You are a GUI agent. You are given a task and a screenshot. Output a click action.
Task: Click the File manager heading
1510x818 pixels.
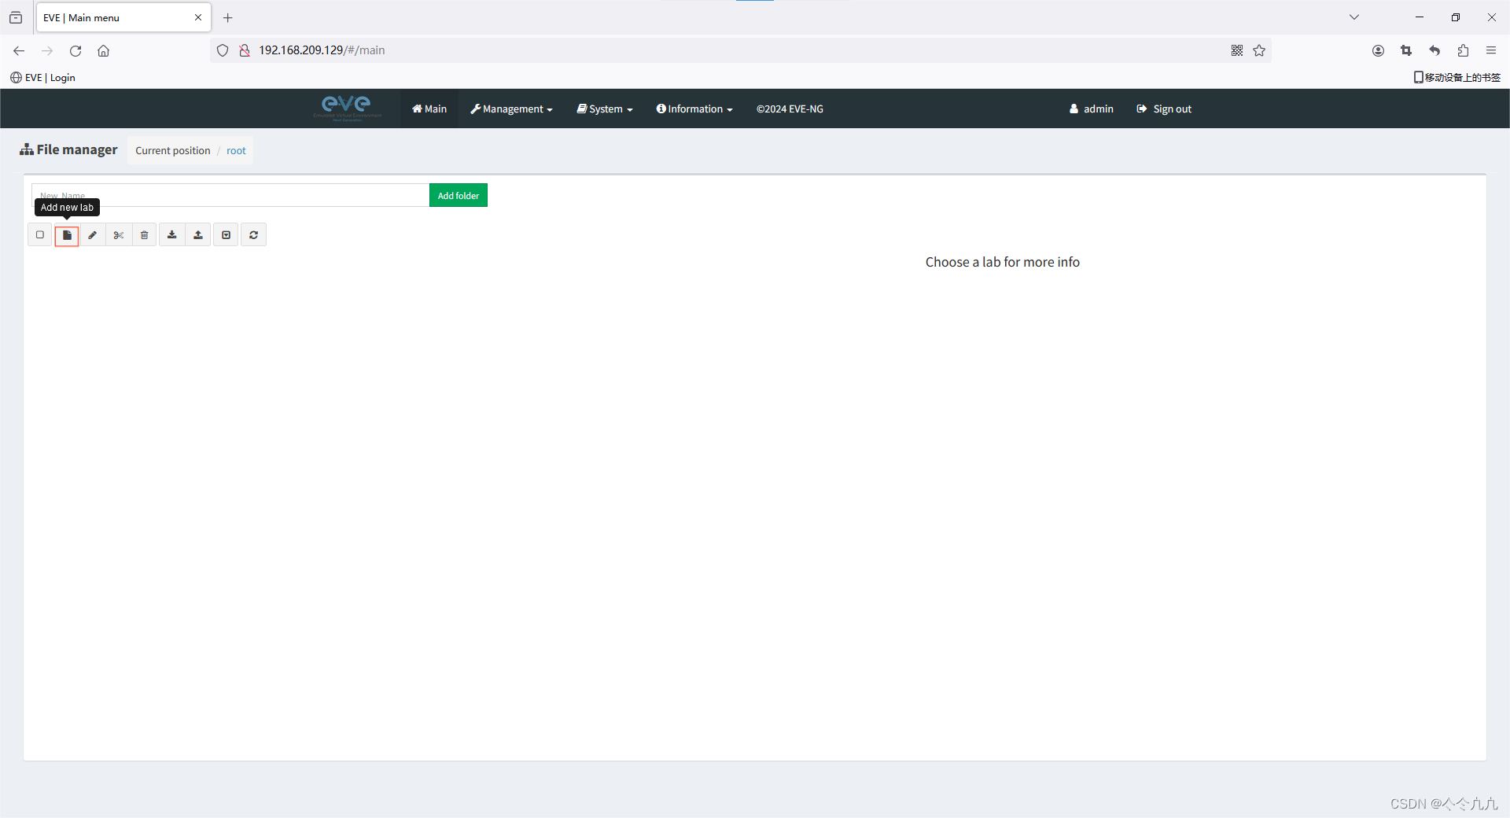68,149
